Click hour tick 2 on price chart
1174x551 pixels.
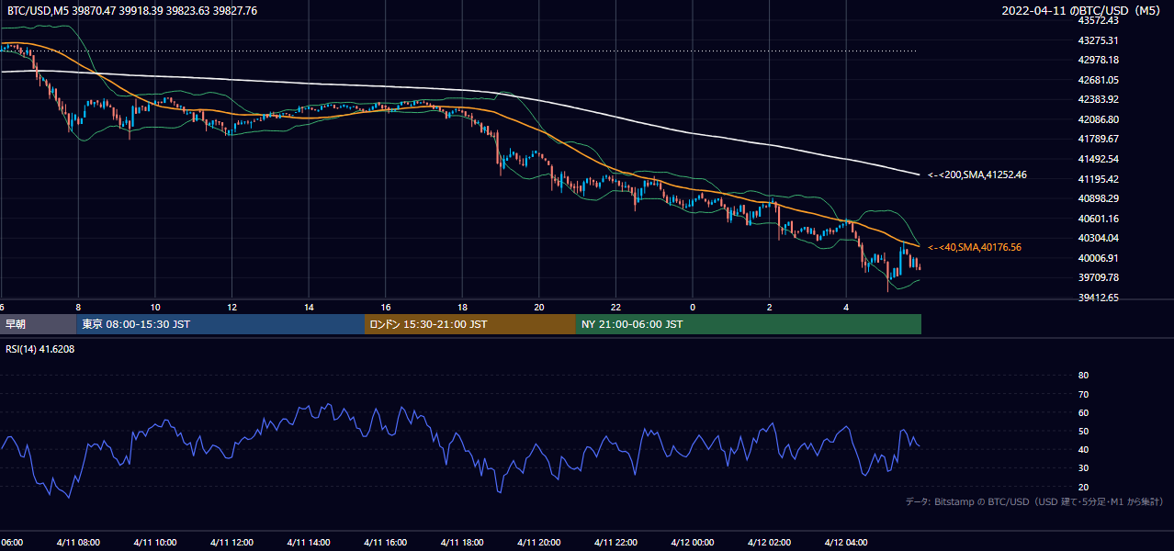(769, 307)
